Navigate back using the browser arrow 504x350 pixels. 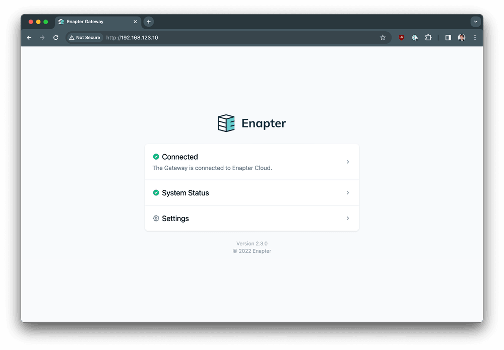pyautogui.click(x=29, y=37)
